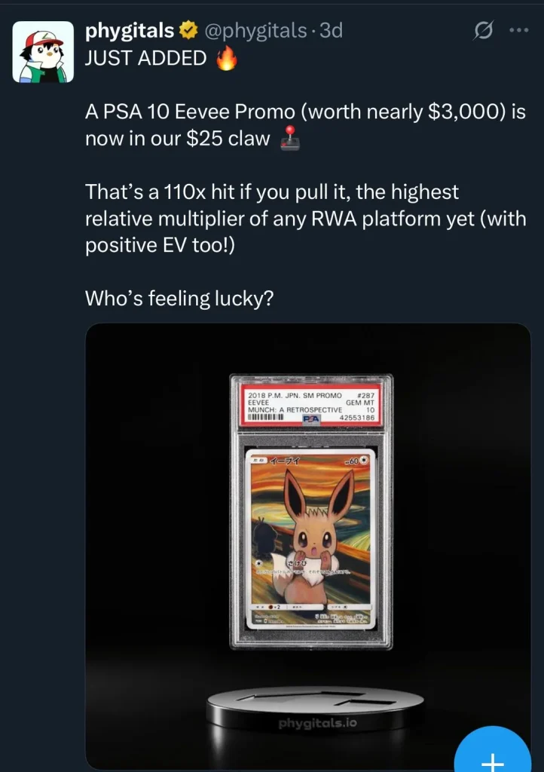This screenshot has height=772, width=544.
Task: Click the phygitals.io watermark text
Action: pos(318,723)
